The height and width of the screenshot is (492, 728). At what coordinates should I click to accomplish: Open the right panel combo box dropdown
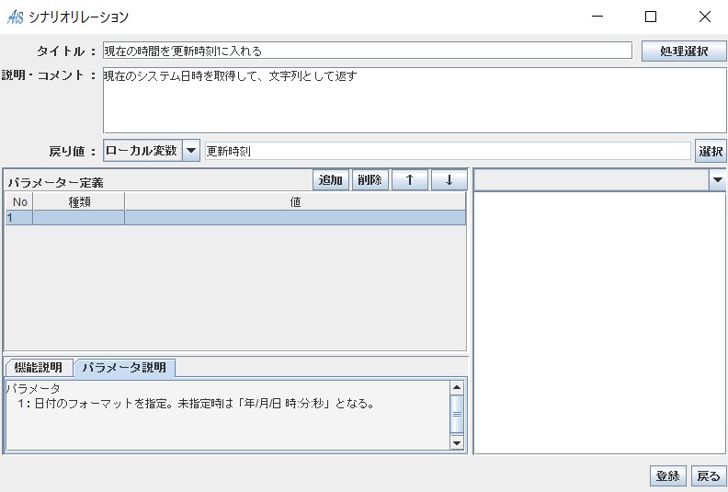pyautogui.click(x=717, y=181)
